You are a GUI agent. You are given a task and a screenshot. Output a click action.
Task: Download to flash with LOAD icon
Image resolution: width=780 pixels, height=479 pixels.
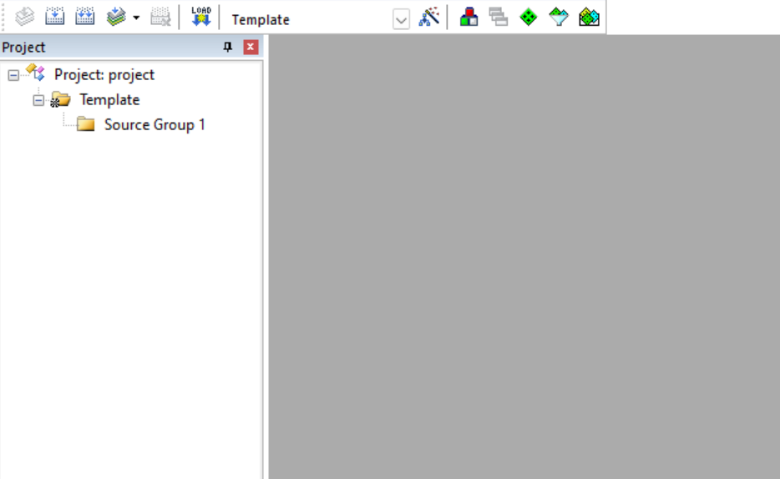pos(201,17)
